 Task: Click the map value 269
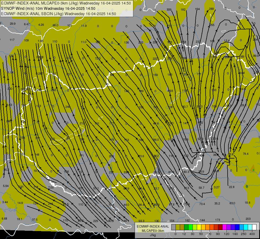[211, 9]
